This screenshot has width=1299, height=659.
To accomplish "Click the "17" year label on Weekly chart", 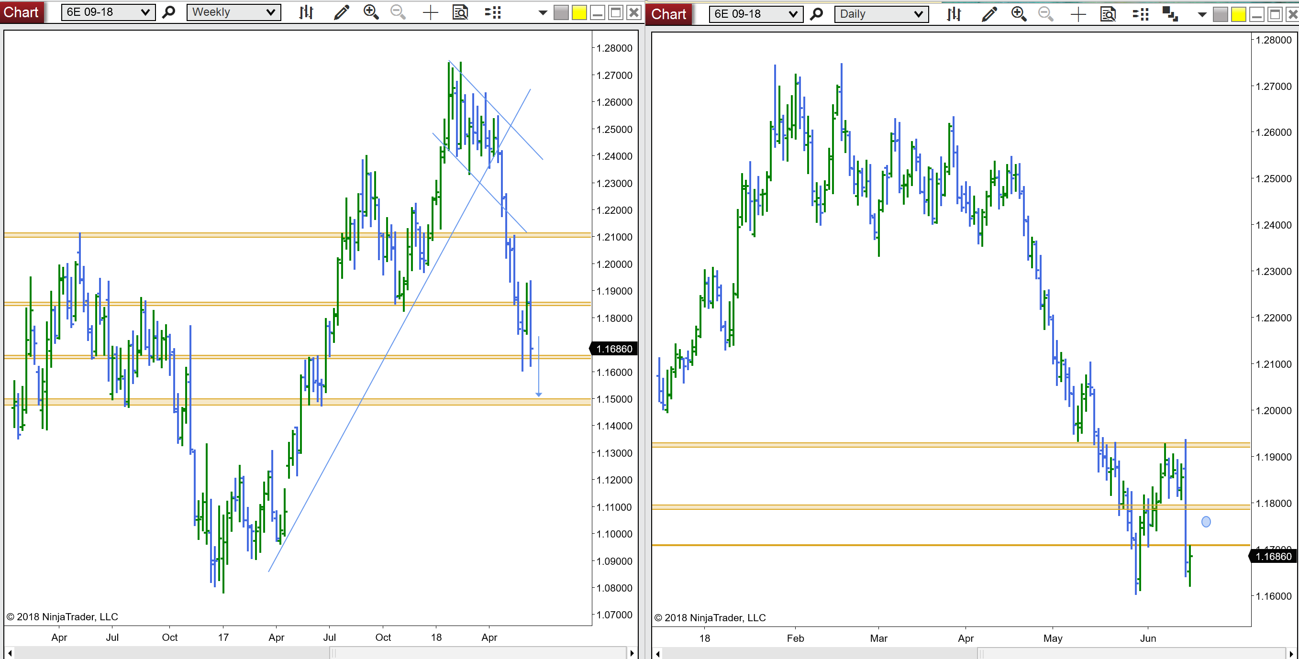I will (x=223, y=637).
